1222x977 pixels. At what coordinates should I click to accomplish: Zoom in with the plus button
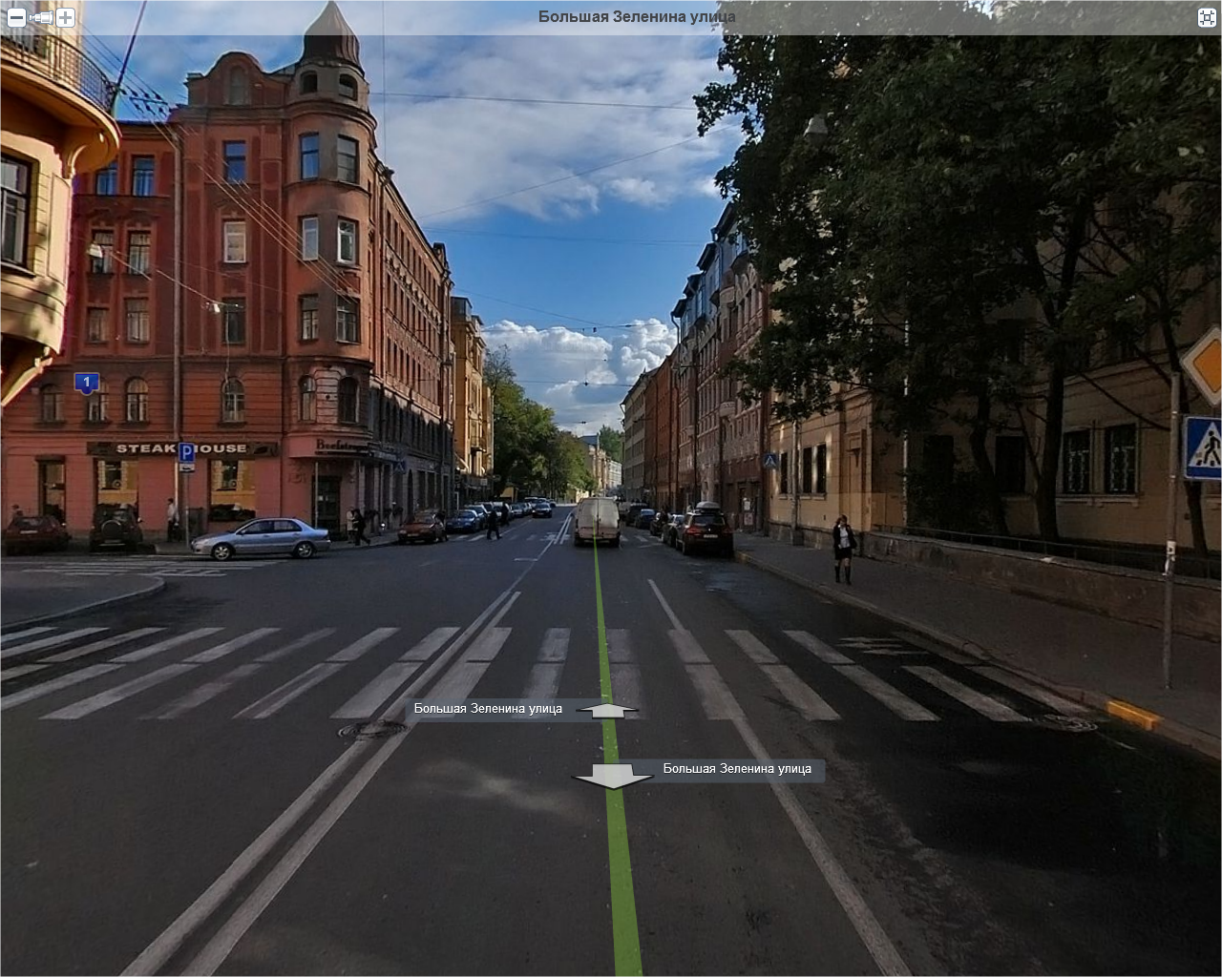pos(65,17)
